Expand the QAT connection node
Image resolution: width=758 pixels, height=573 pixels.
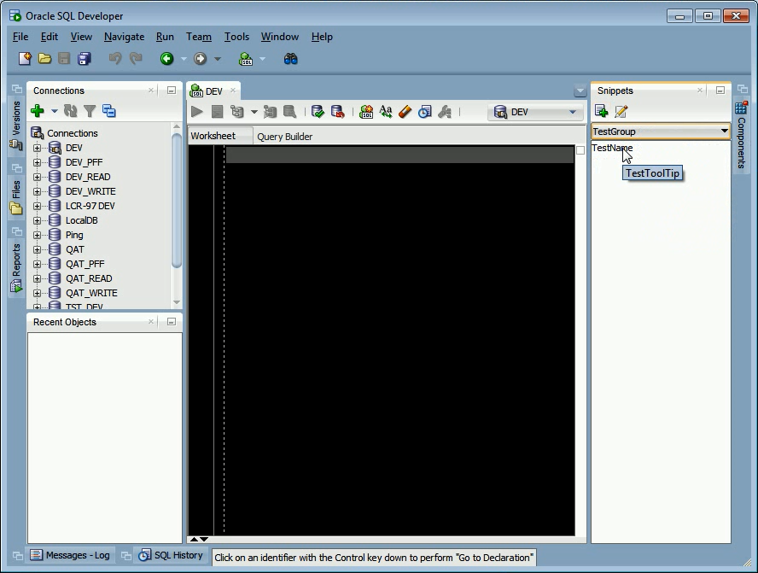(37, 249)
